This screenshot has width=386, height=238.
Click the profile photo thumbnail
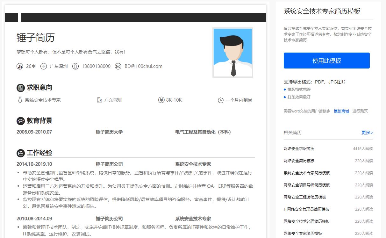[232, 52]
